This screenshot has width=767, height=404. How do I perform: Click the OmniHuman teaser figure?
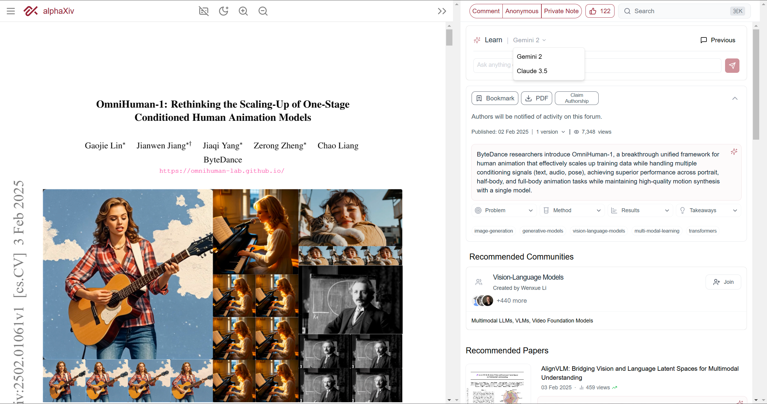223,296
